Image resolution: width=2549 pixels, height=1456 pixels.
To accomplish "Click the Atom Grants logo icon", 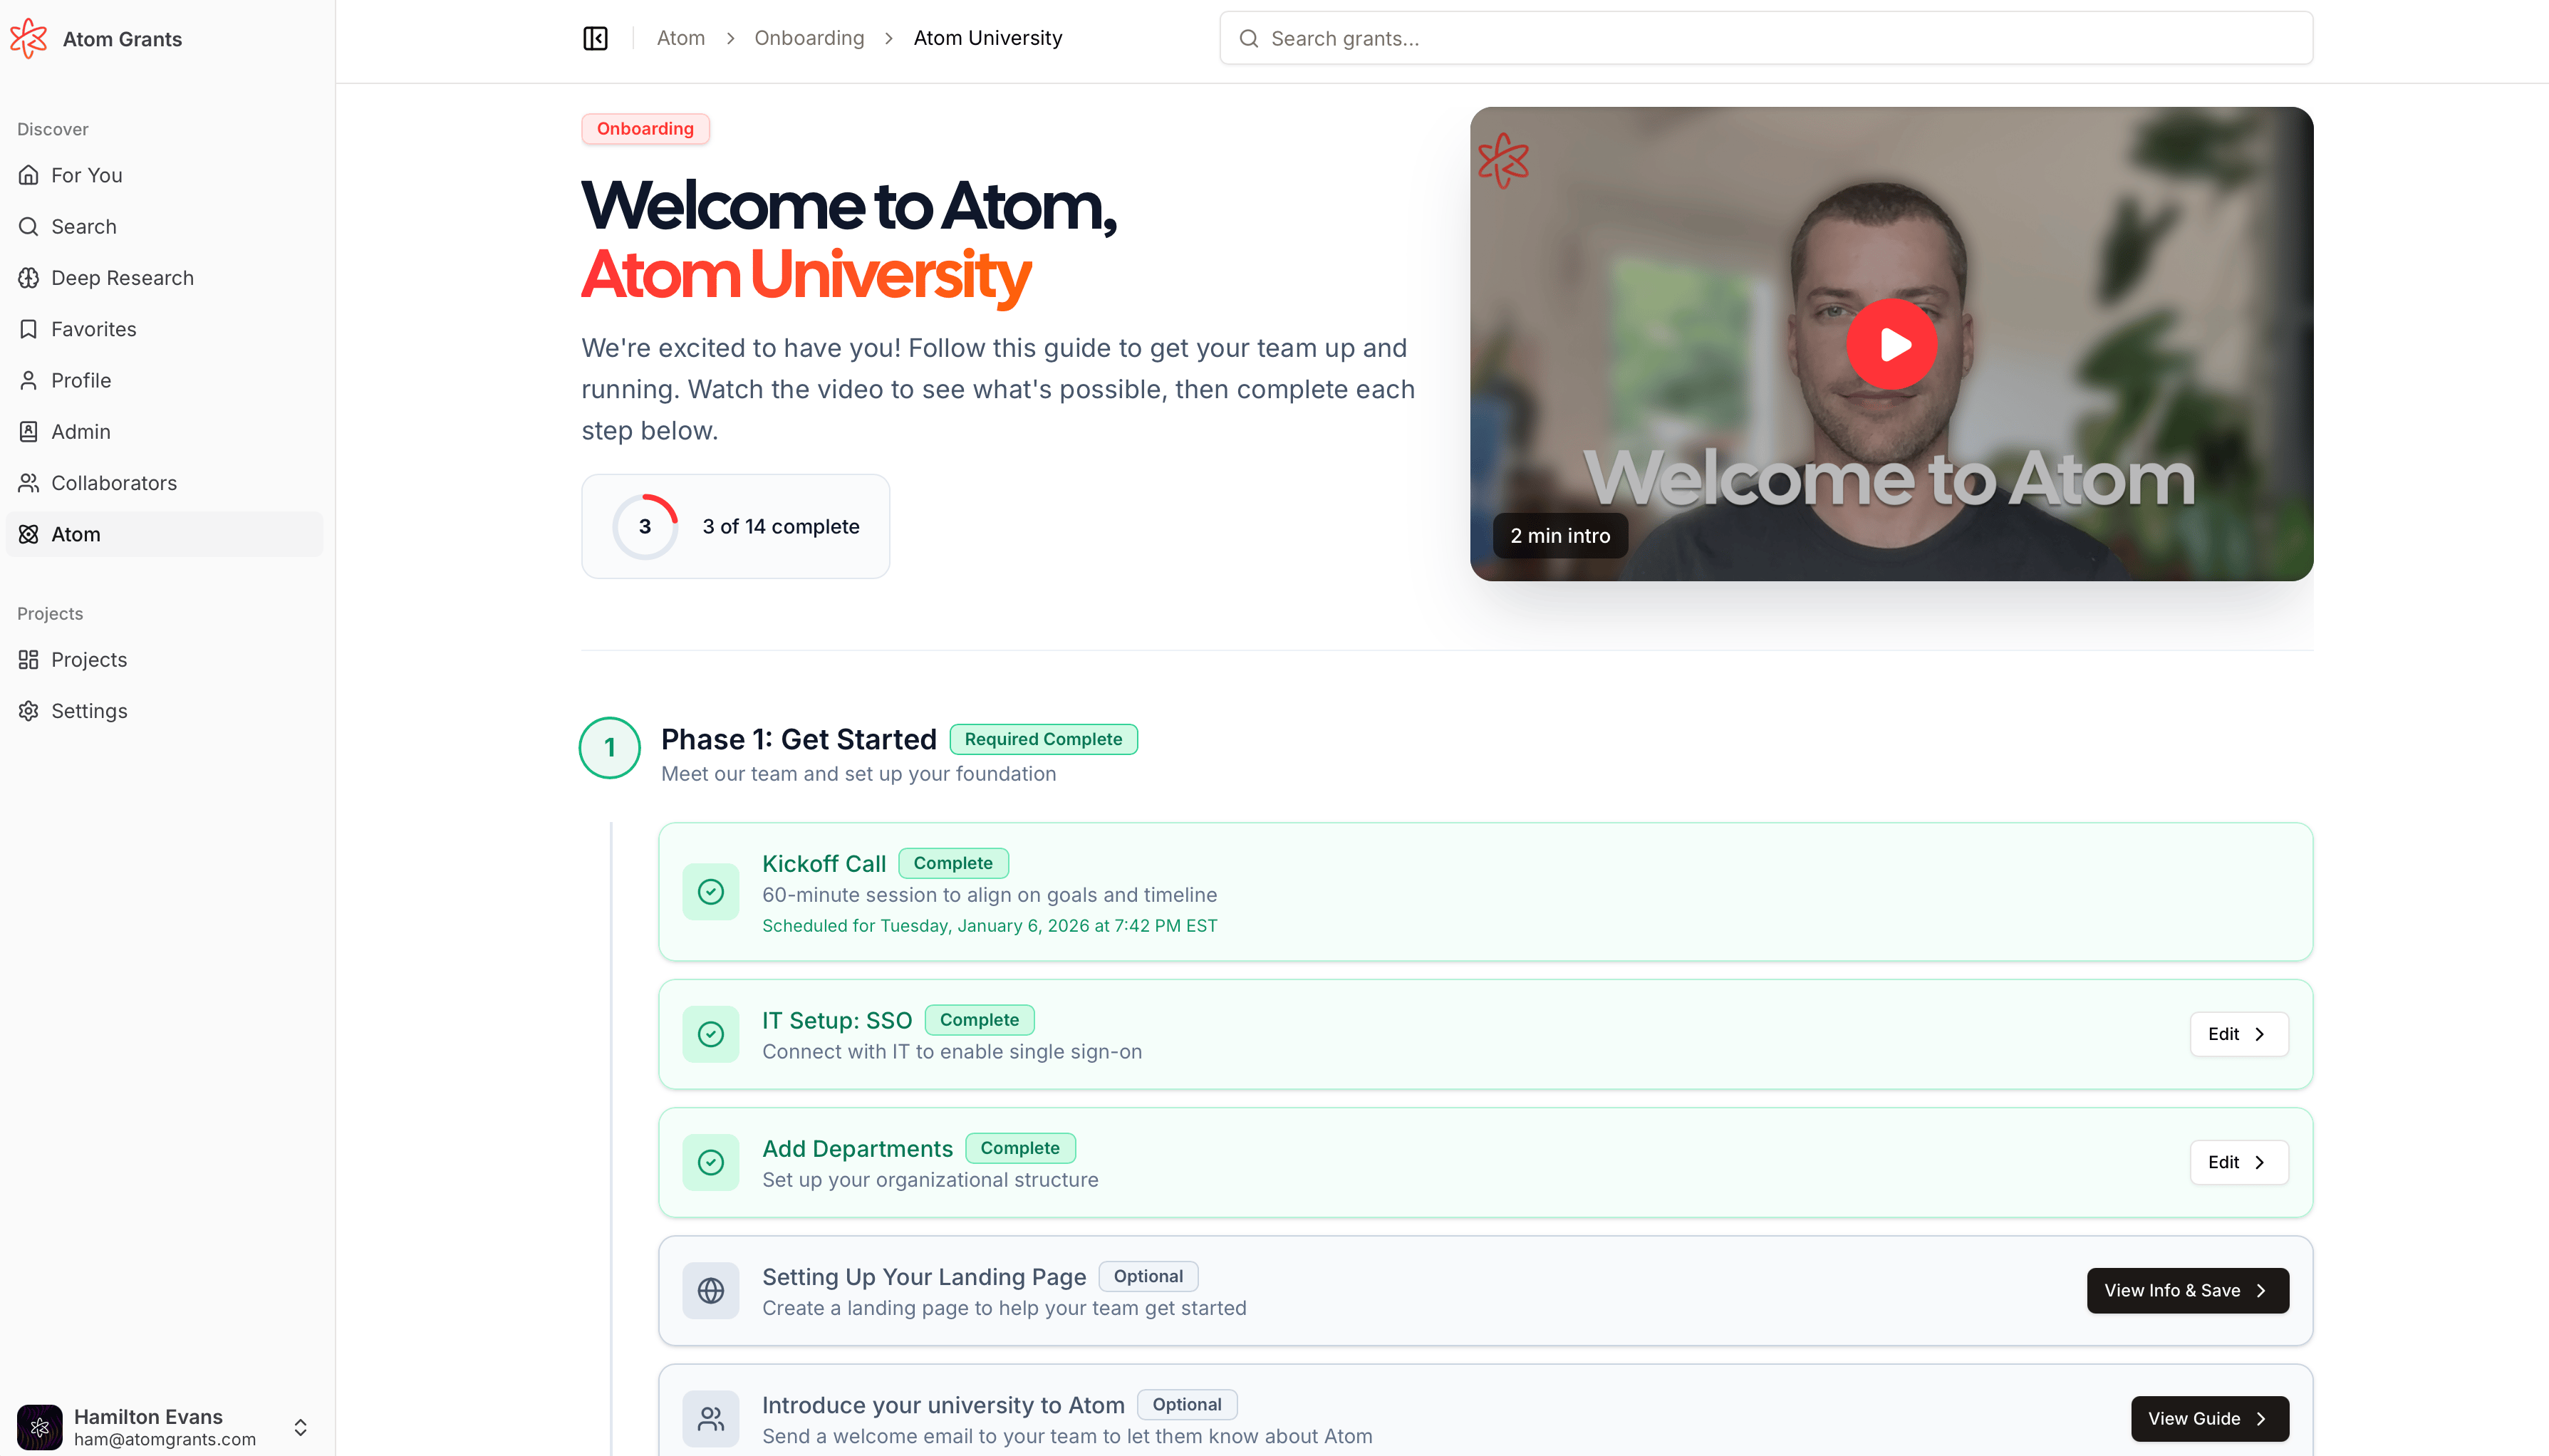I will click(x=29, y=39).
